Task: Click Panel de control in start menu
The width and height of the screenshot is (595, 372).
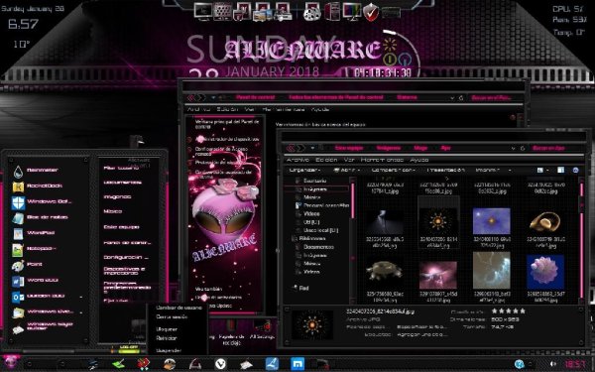Action: [127, 243]
